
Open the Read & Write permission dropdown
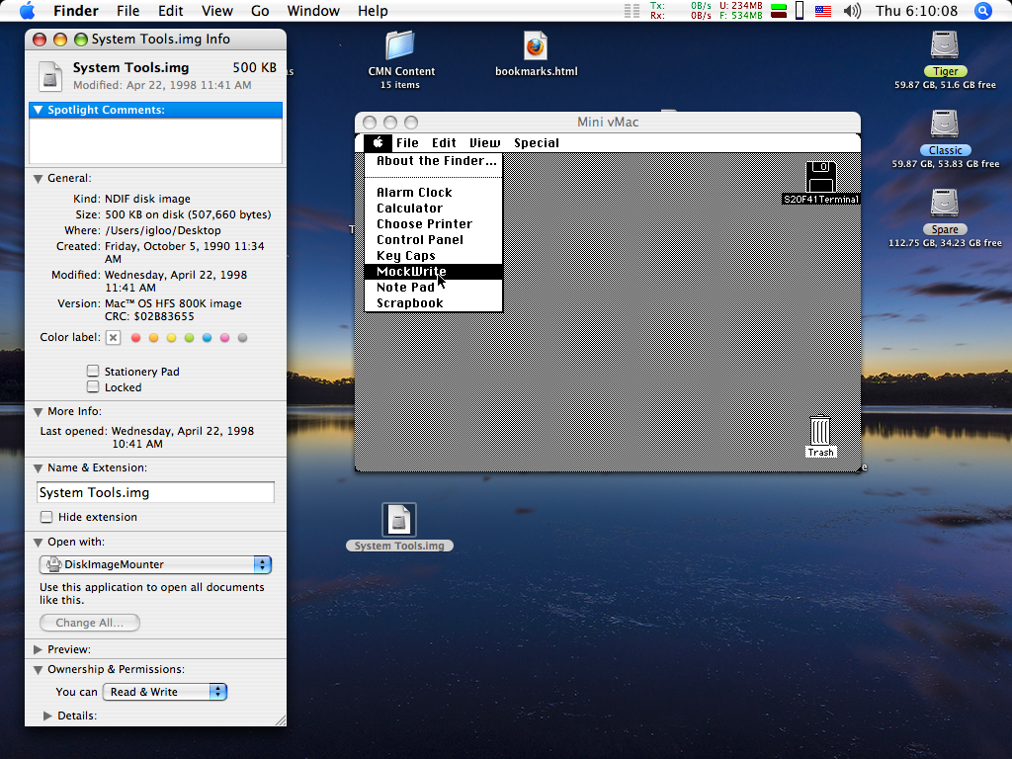pos(165,692)
